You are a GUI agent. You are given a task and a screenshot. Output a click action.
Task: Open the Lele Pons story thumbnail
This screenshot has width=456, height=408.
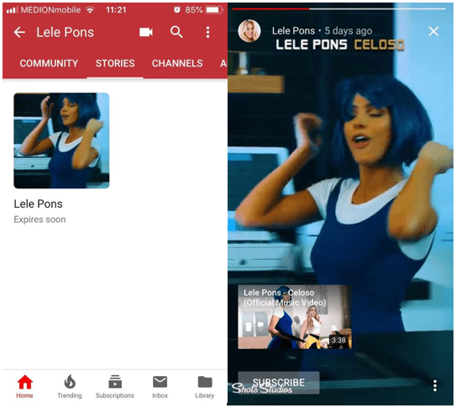pyautogui.click(x=61, y=140)
